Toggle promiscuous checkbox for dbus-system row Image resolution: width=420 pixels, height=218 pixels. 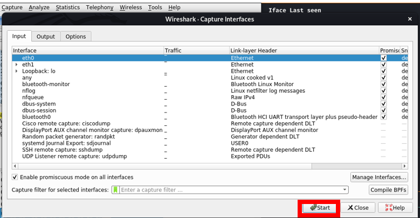tap(383, 104)
